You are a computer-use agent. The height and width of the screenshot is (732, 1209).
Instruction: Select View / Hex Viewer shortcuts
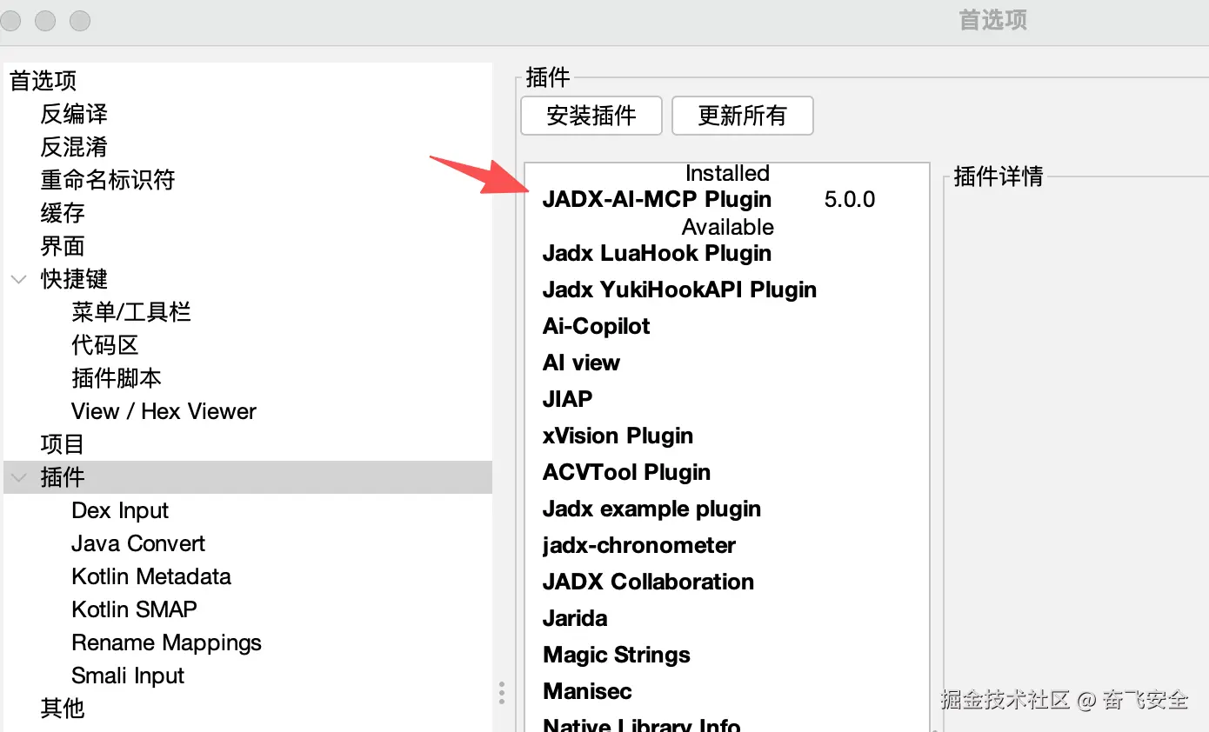click(164, 411)
